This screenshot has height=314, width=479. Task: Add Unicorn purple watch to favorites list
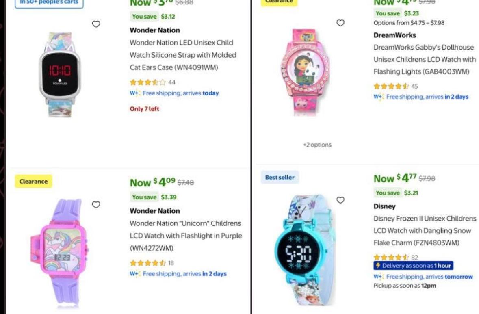click(96, 205)
